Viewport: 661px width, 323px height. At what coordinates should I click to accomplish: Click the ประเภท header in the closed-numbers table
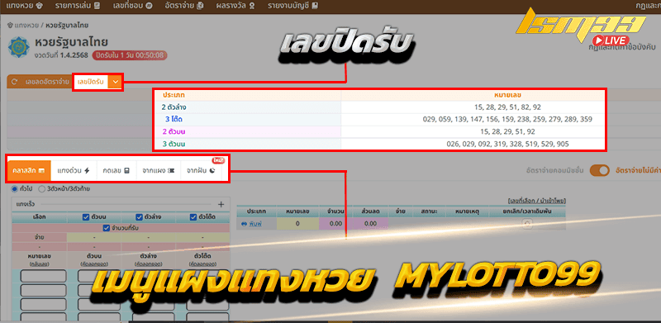(x=174, y=95)
